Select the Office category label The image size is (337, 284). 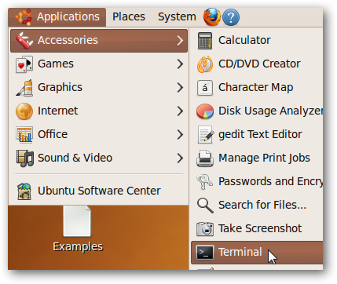(53, 134)
